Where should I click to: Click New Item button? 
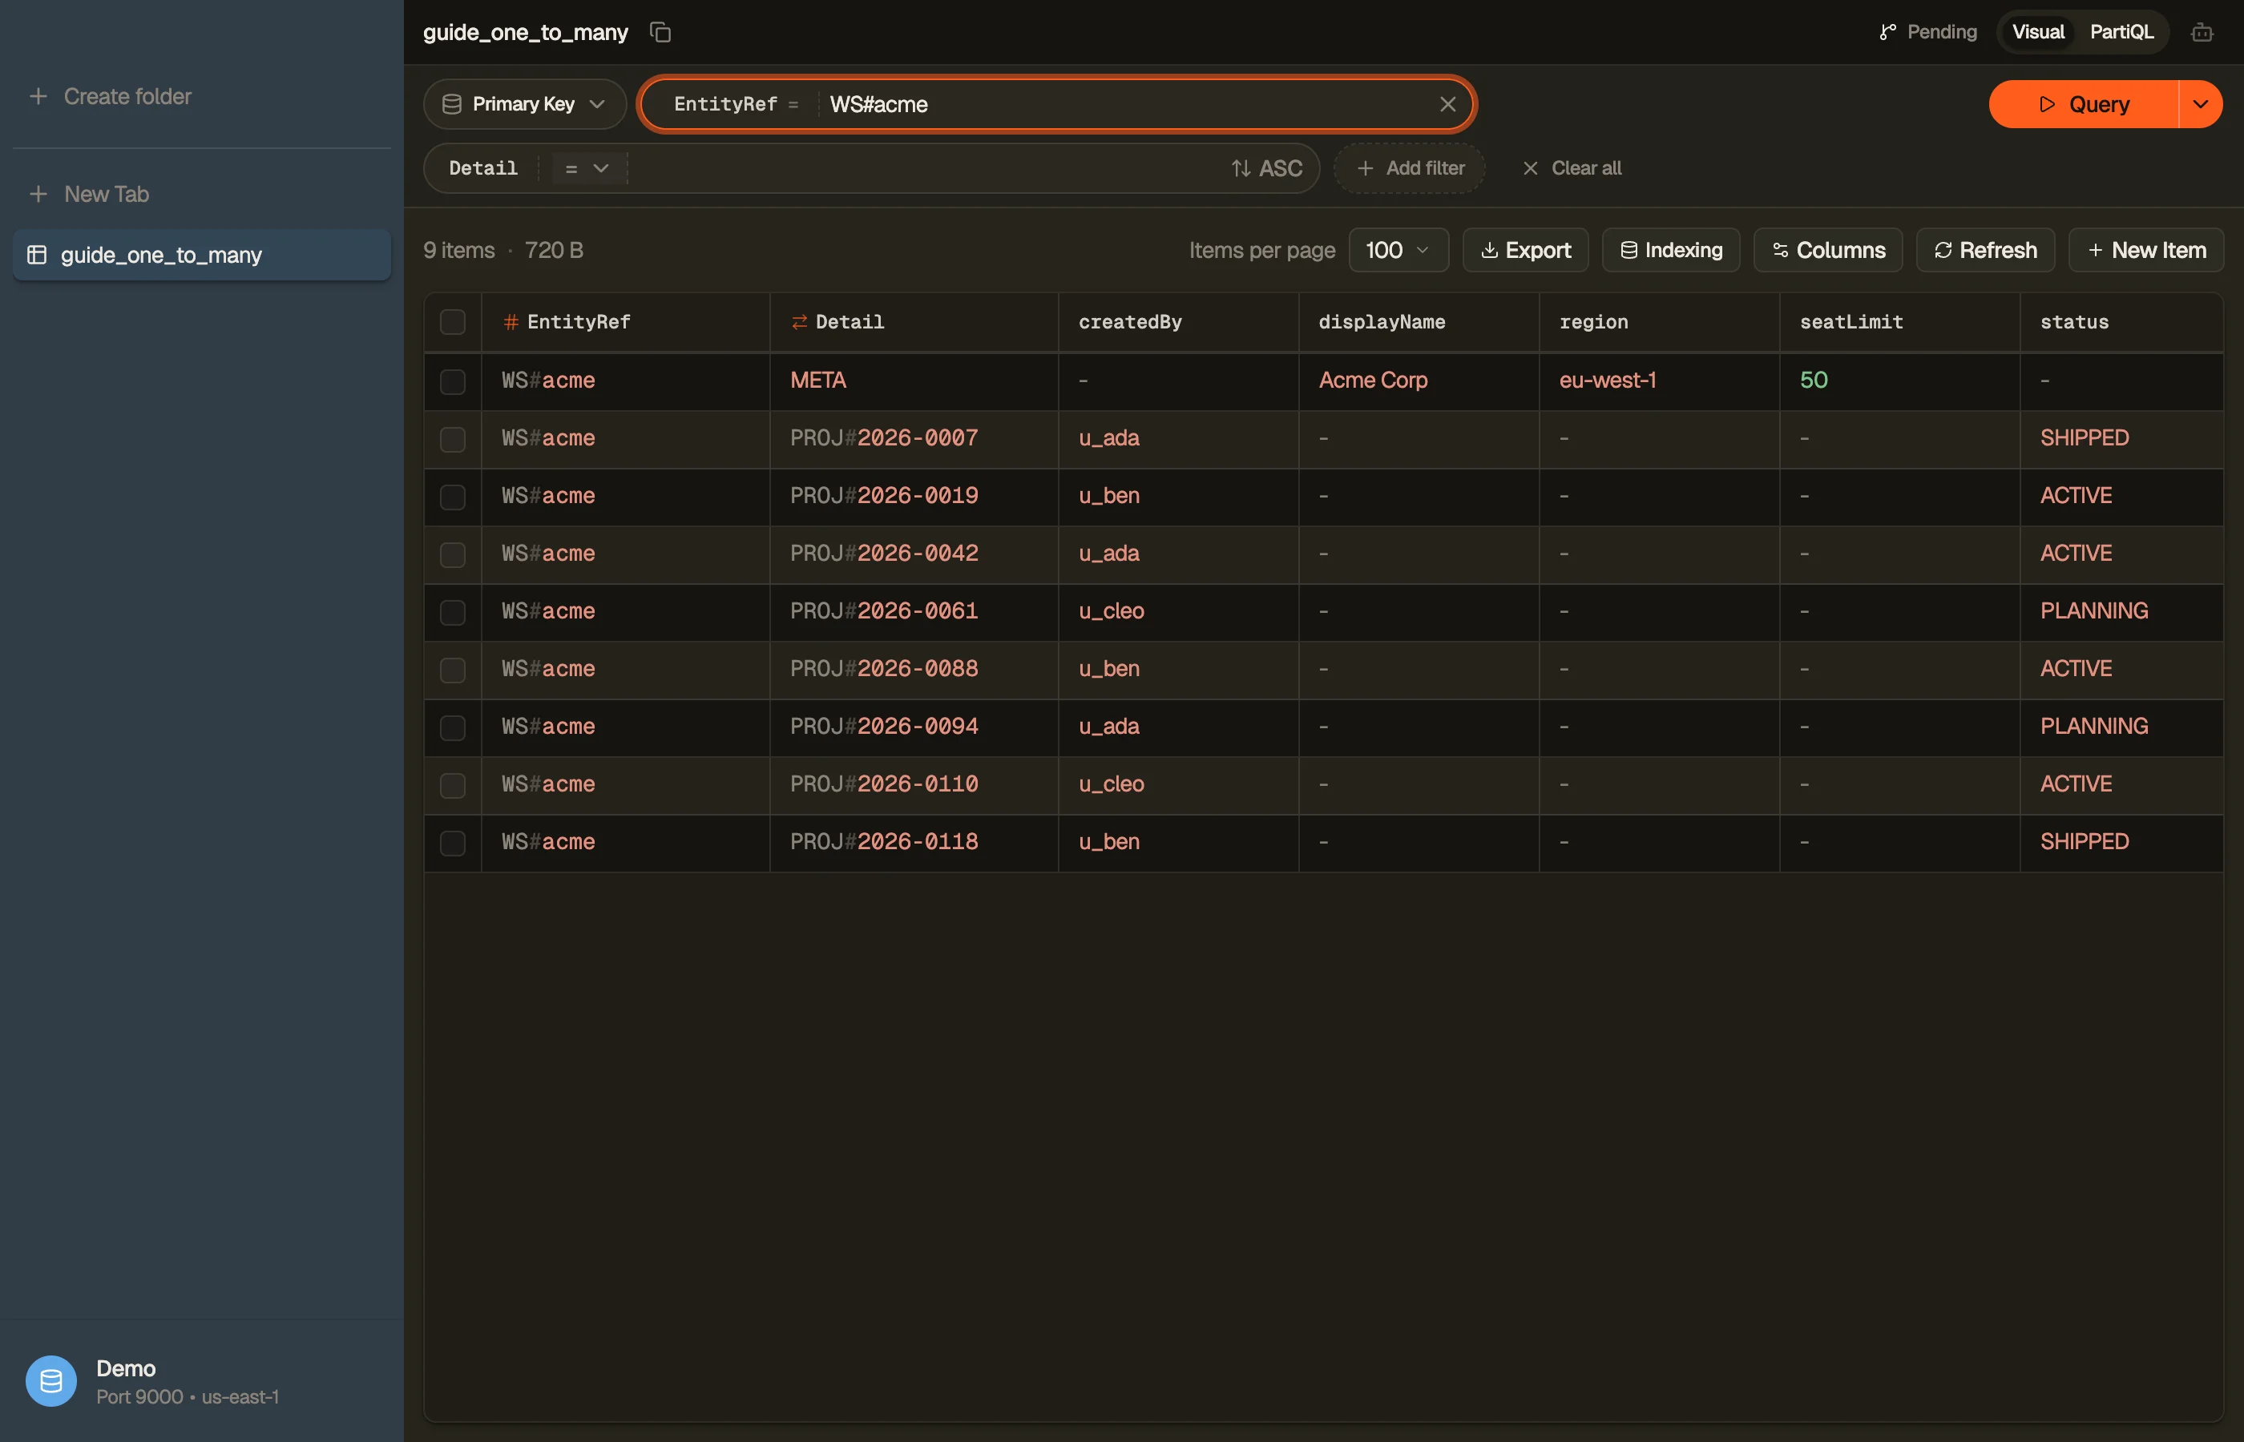[x=2146, y=250]
